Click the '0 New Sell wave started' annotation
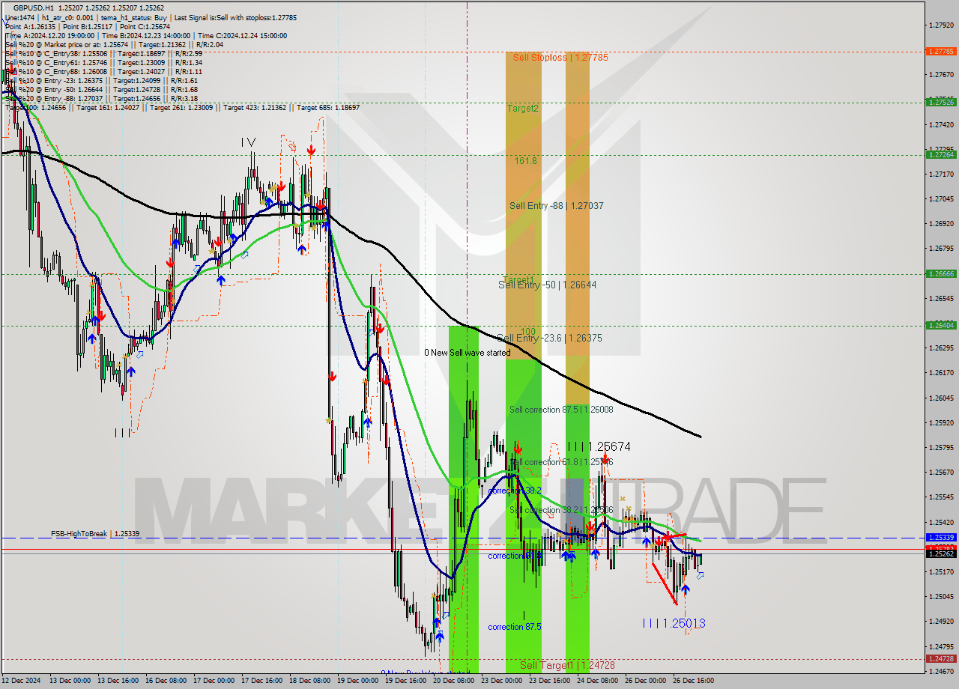 point(467,352)
